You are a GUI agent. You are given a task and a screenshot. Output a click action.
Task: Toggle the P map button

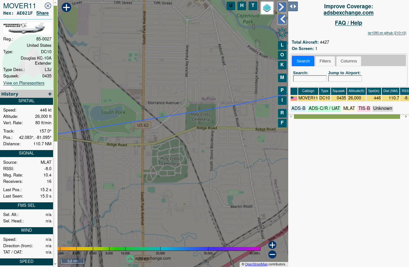(282, 90)
